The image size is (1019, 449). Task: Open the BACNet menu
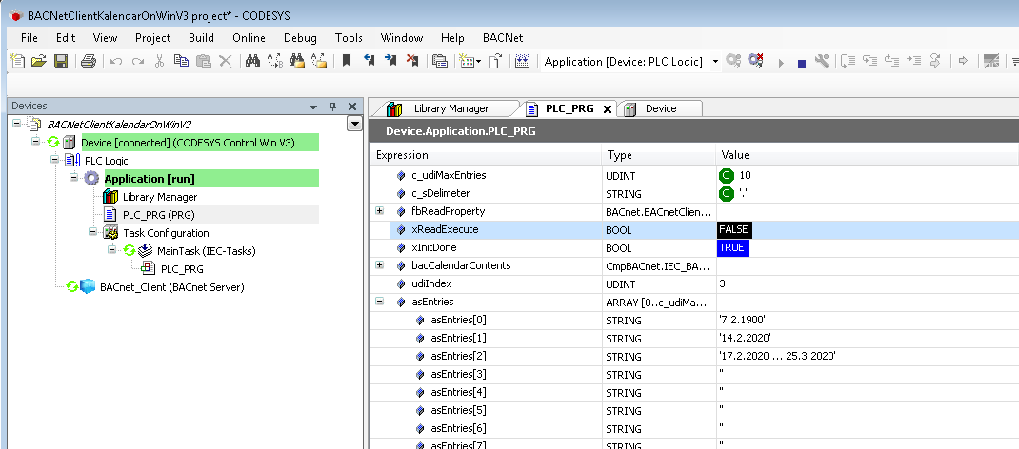(x=503, y=38)
